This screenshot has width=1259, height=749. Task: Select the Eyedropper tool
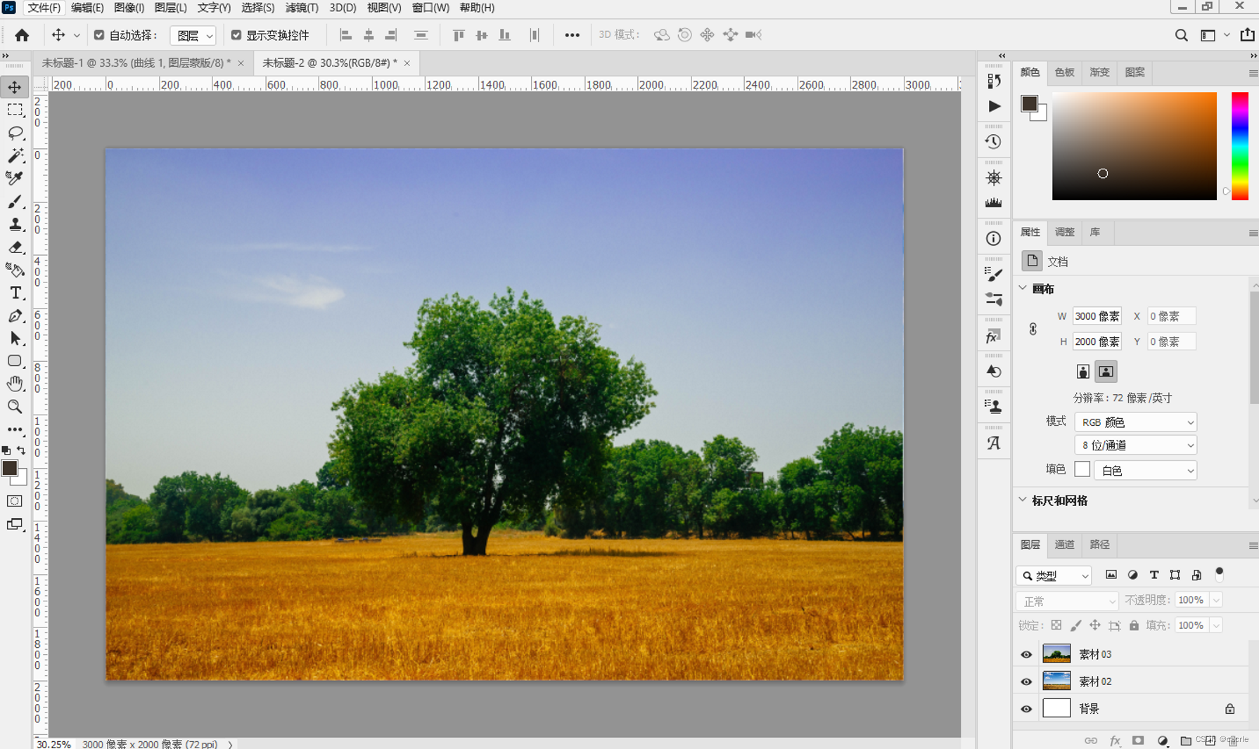[x=15, y=178]
